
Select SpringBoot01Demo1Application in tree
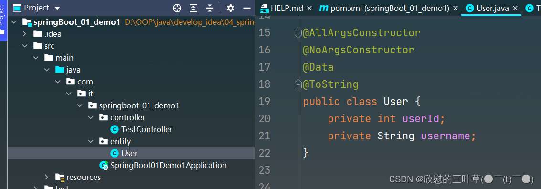click(x=169, y=165)
